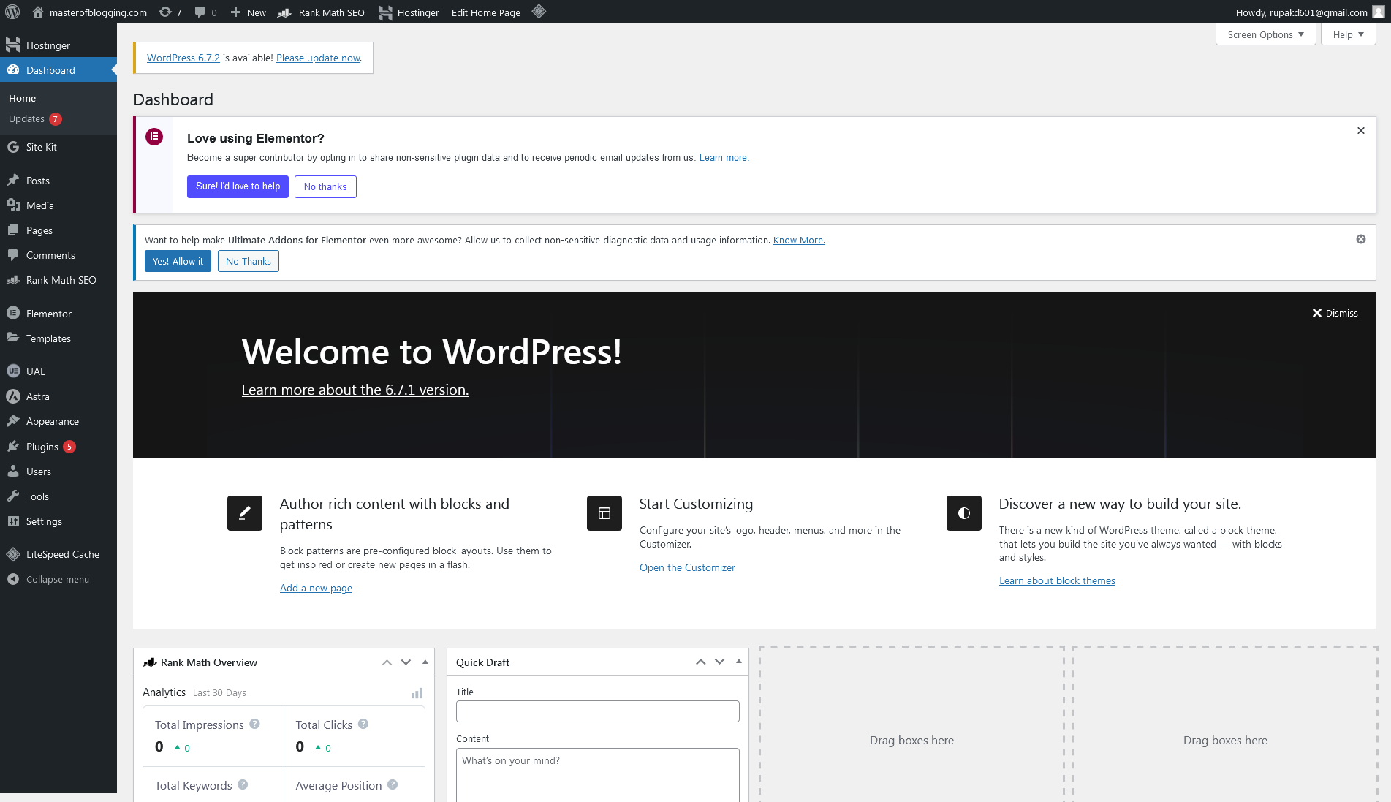Click Learn more about the 6.7.1 version
Viewport: 1391px width, 802px height.
355,390
